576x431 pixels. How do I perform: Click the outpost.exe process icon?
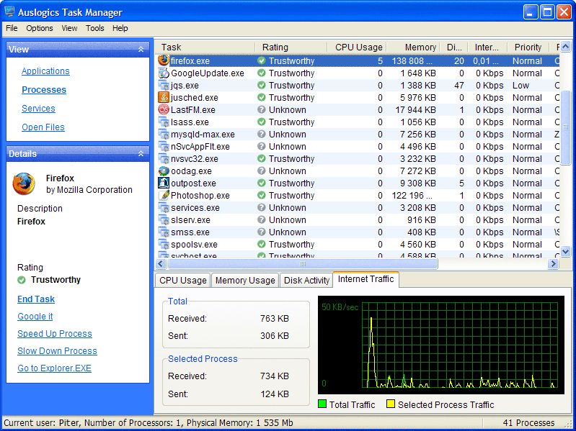pos(164,183)
